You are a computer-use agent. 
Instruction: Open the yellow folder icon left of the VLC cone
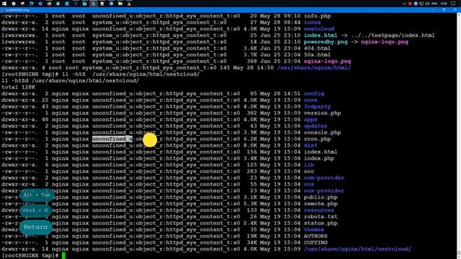point(120,4)
